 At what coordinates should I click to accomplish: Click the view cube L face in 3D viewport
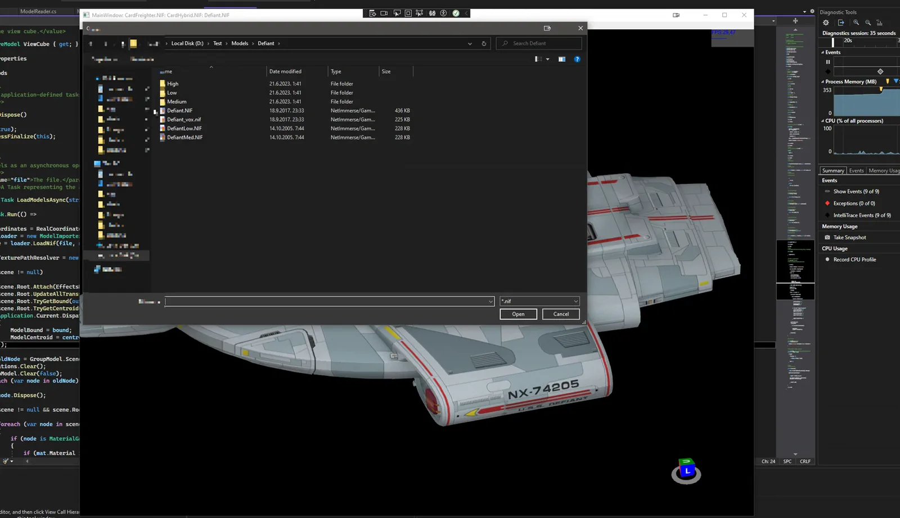coord(687,471)
